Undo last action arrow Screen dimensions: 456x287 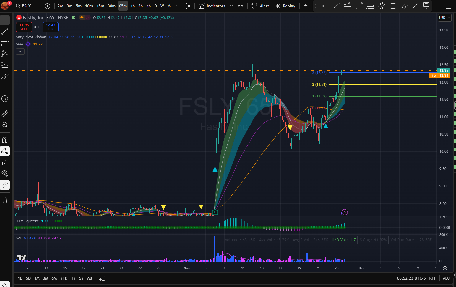(x=306, y=6)
